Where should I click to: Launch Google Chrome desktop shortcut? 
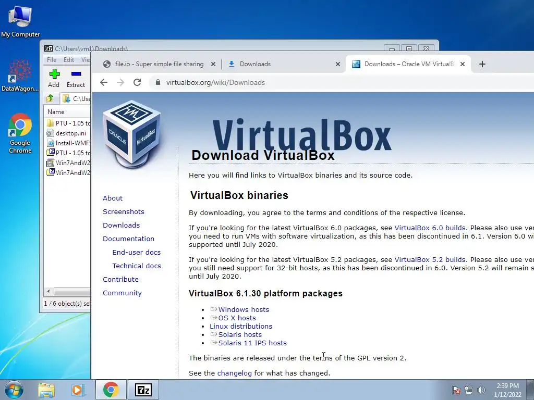(x=20, y=133)
